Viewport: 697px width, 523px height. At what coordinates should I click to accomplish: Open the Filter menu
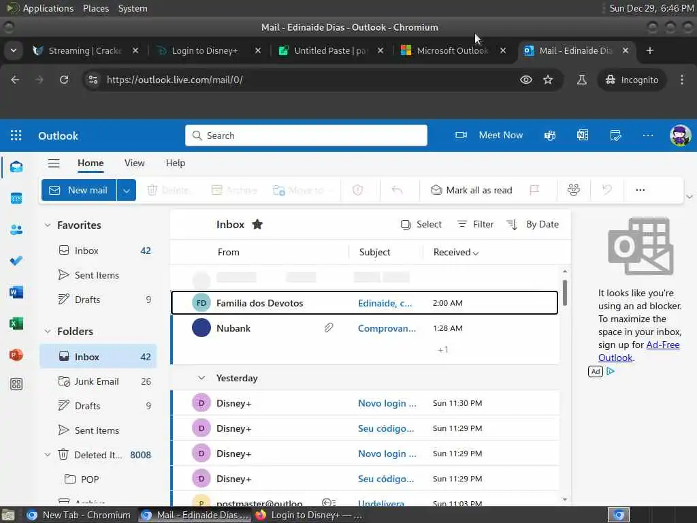tap(476, 224)
